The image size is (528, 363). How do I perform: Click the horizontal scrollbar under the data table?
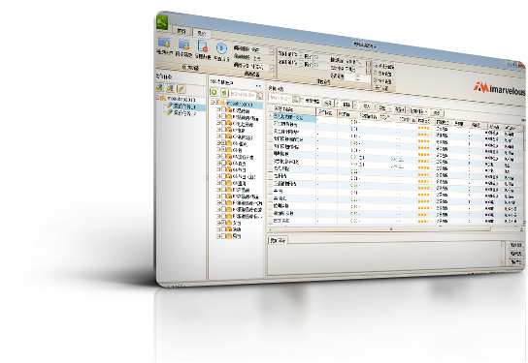tap(380, 228)
